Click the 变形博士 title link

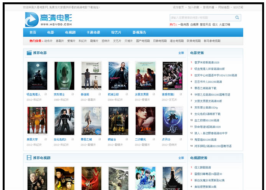pyautogui.click(x=59, y=94)
